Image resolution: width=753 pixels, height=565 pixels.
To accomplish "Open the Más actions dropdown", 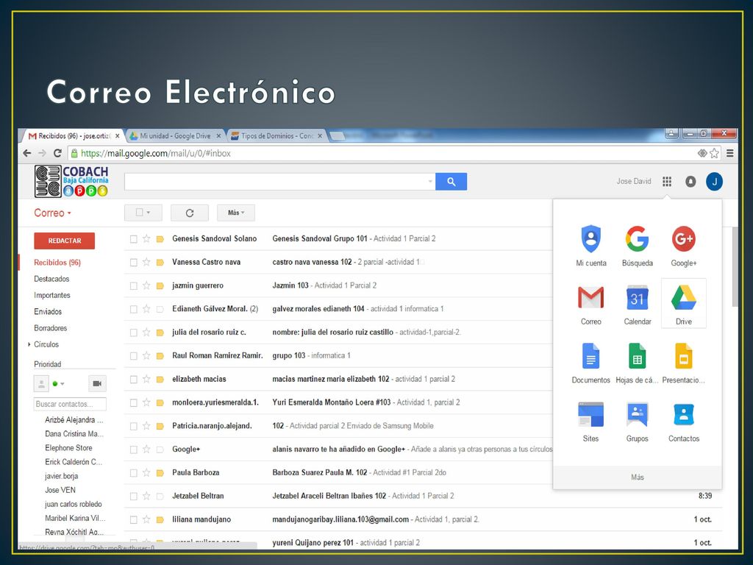I will click(x=236, y=213).
